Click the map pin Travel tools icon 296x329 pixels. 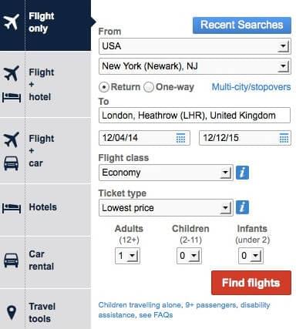(12, 313)
